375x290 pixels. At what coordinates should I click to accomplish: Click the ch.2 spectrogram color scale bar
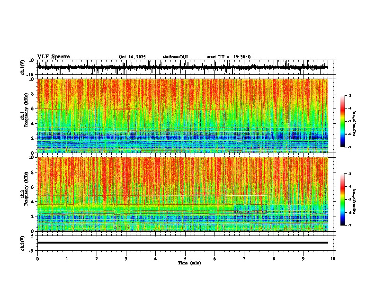tap(343, 199)
